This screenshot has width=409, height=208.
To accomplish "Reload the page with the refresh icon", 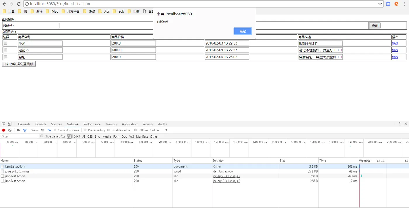I will (x=18, y=4).
